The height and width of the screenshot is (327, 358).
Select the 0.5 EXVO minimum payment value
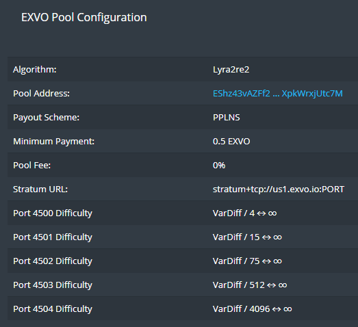click(231, 142)
